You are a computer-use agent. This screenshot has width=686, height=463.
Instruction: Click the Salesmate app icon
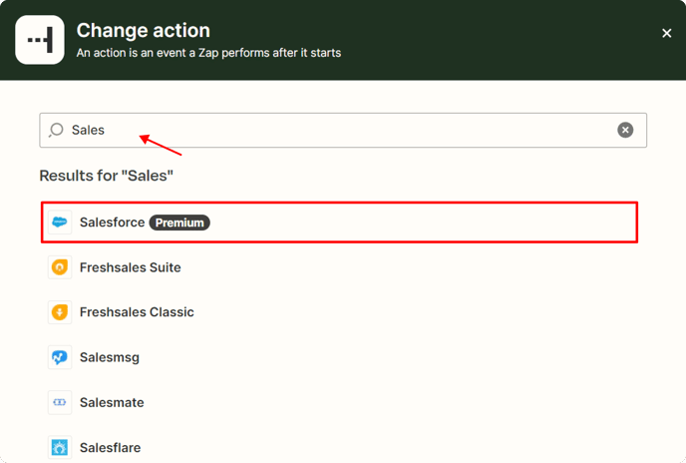[x=60, y=402]
